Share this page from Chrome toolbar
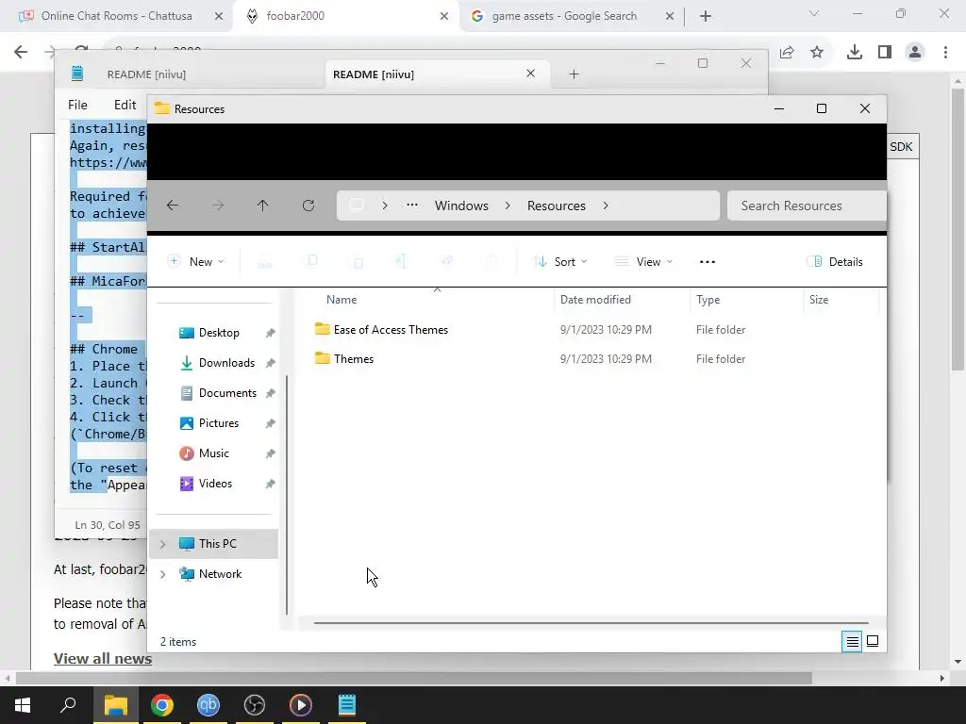This screenshot has height=724, width=966. tap(787, 53)
